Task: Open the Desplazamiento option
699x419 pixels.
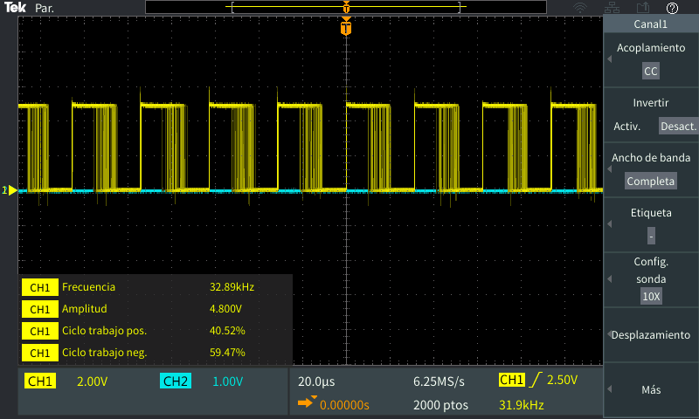Action: click(x=651, y=335)
